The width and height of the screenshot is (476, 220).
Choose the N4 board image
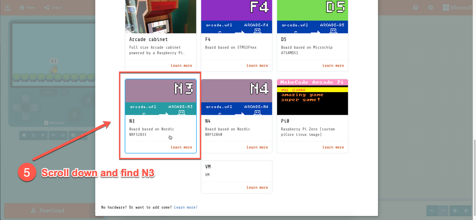tap(237, 97)
